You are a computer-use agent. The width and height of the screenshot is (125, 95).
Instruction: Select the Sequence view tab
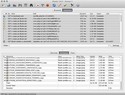pos(67,10)
